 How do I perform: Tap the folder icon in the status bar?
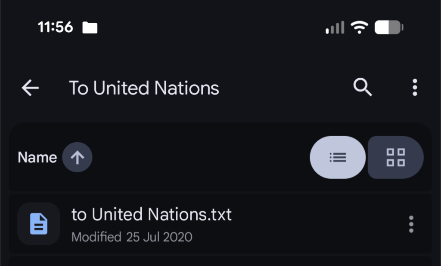click(x=90, y=28)
